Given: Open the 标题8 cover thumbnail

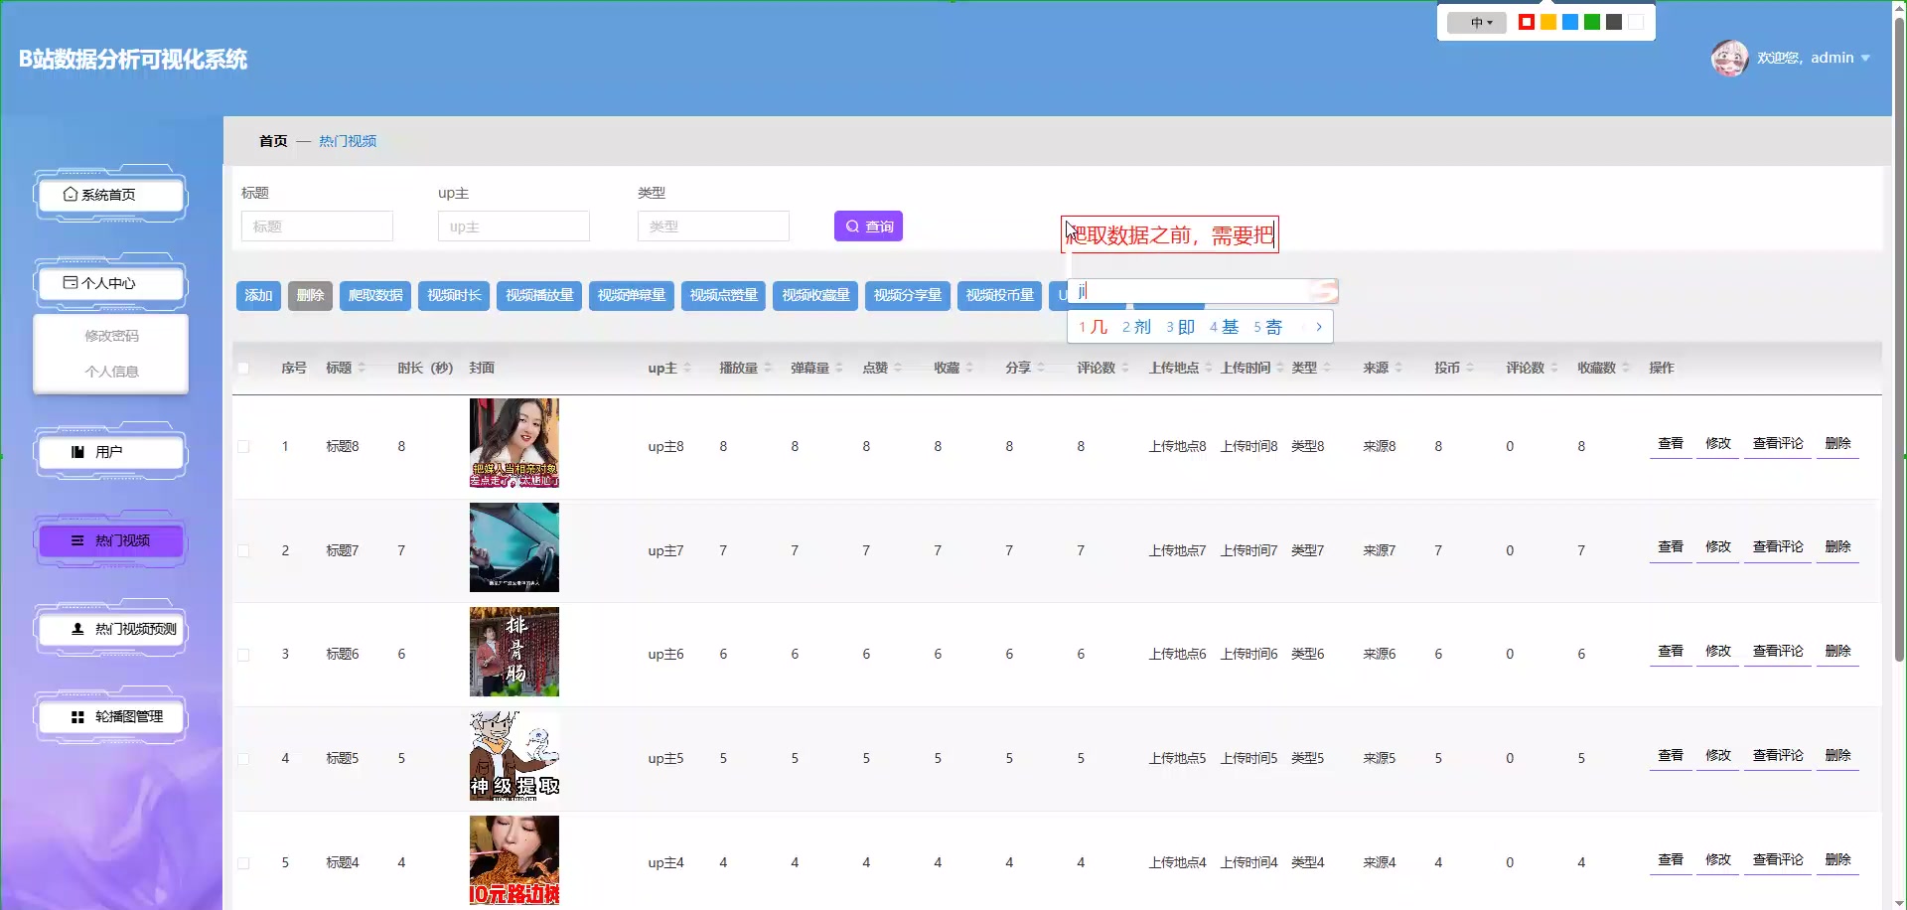Looking at the screenshot, I should (514, 443).
